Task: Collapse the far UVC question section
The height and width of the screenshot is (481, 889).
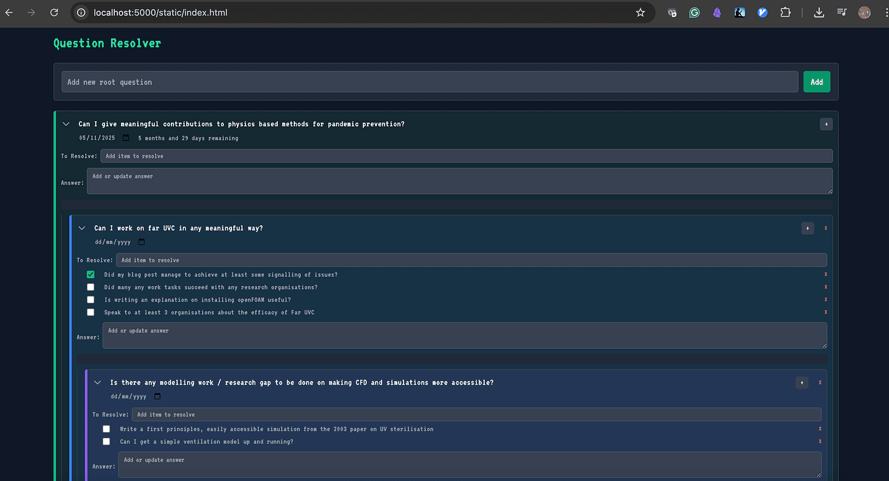Action: click(x=82, y=228)
